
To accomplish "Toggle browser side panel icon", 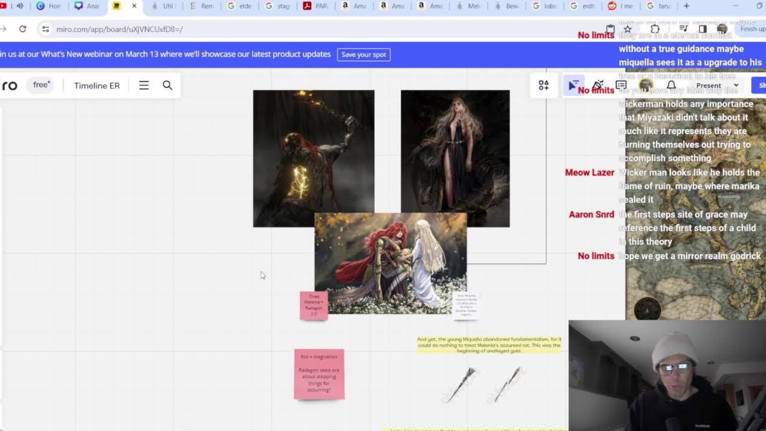I will click(703, 29).
